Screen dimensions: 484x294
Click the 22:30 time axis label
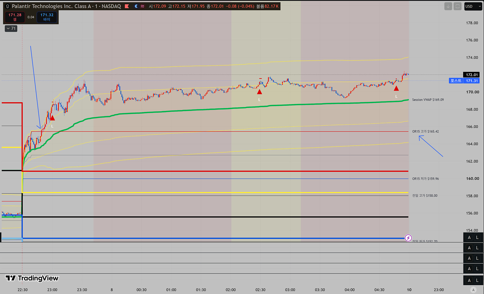[22, 290]
